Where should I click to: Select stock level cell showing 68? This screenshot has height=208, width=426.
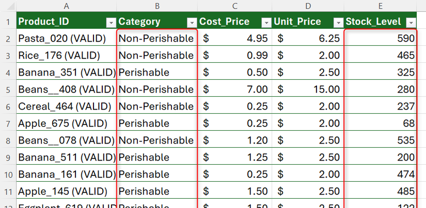(381, 124)
